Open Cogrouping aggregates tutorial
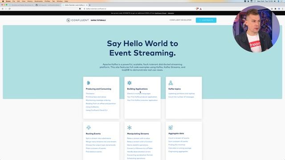 pyautogui.click(x=178, y=151)
